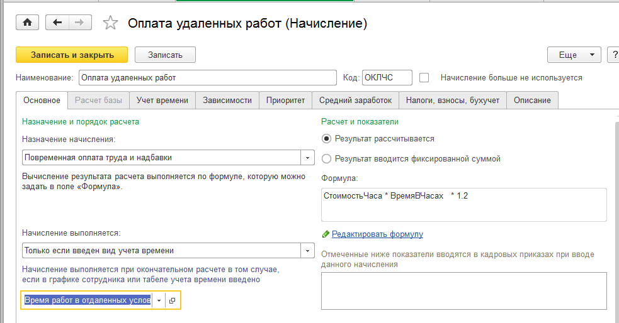Go back with the left arrow
Image resolution: width=619 pixels, height=323 pixels.
[x=58, y=23]
